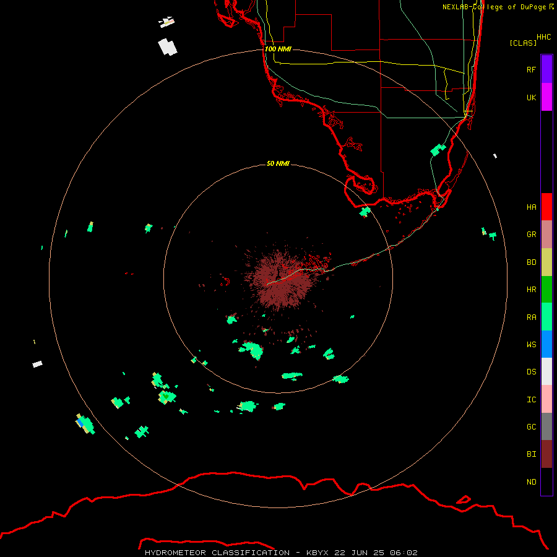This screenshot has height=557, width=557.
Task: Click the blue wet snow echo pixel
Action: (x=80, y=423)
